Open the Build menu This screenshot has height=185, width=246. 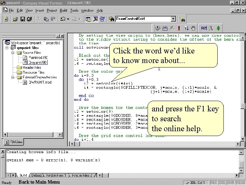[x=63, y=11]
